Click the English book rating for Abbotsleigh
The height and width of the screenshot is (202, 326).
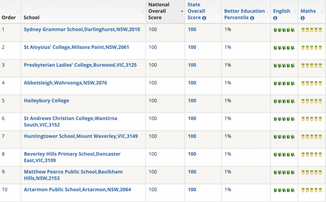(x=284, y=84)
